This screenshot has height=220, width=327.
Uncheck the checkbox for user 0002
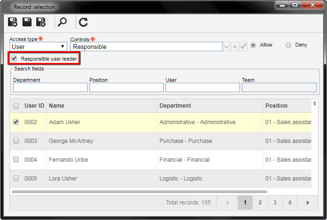16,122
